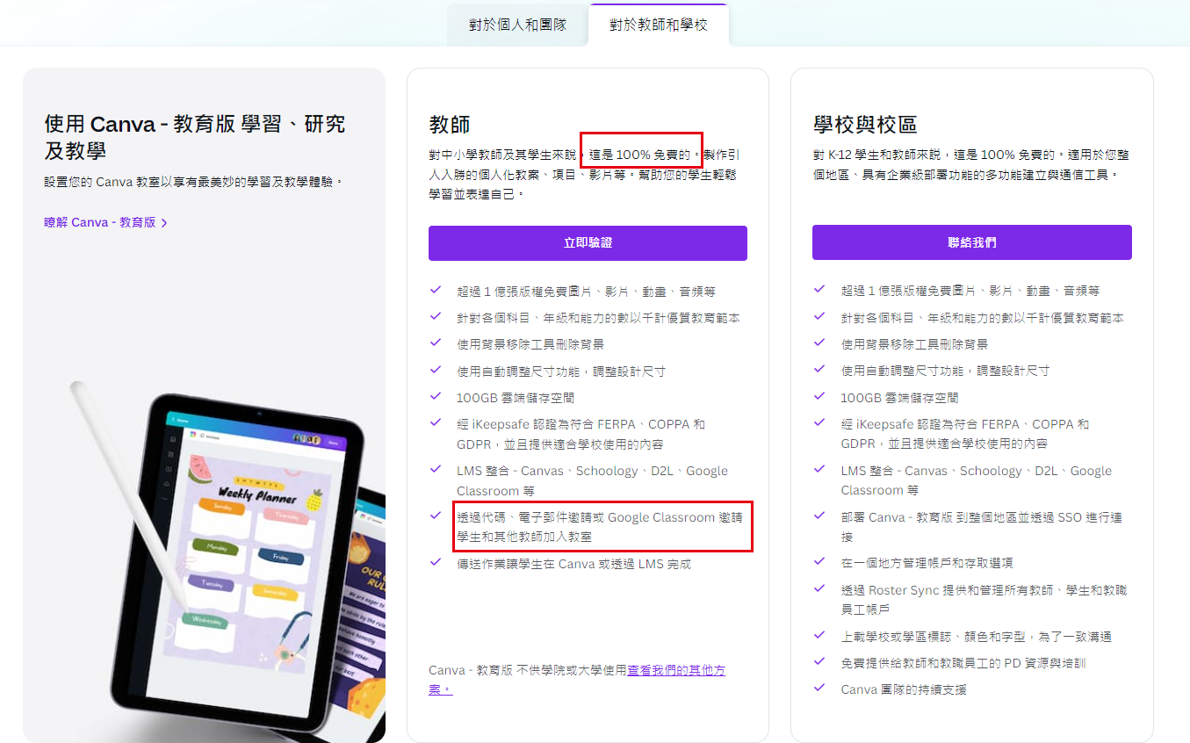Click Canva 團隊的持續支援 text

tap(904, 689)
